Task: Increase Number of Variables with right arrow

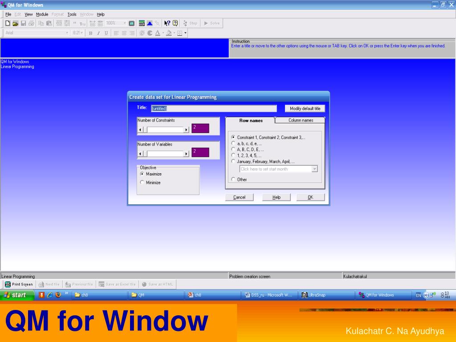Action: (x=186, y=154)
